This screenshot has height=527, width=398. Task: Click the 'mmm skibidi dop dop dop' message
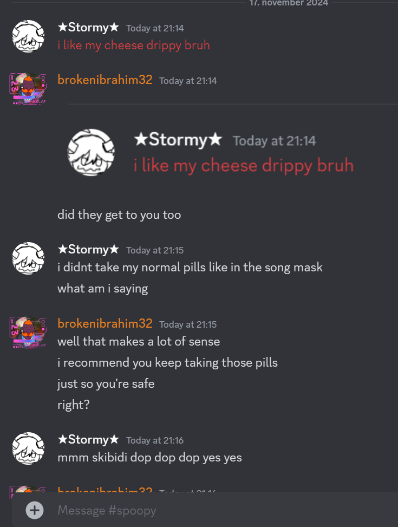coord(149,458)
